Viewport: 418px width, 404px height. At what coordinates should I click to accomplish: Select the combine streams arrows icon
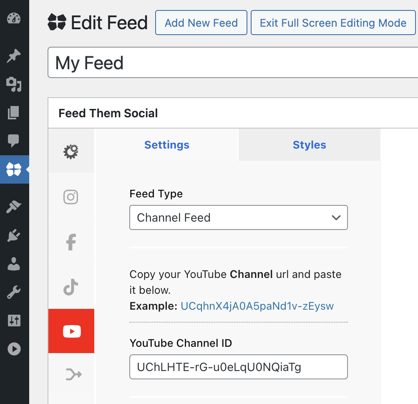click(x=73, y=374)
